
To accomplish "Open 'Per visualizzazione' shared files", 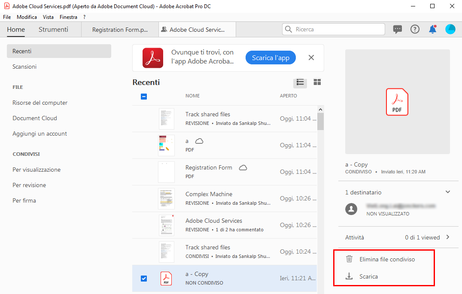I will click(36, 170).
